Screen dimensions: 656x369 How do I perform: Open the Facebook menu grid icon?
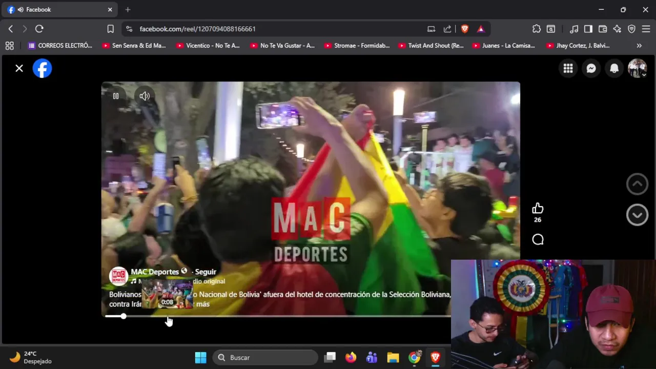(x=568, y=68)
